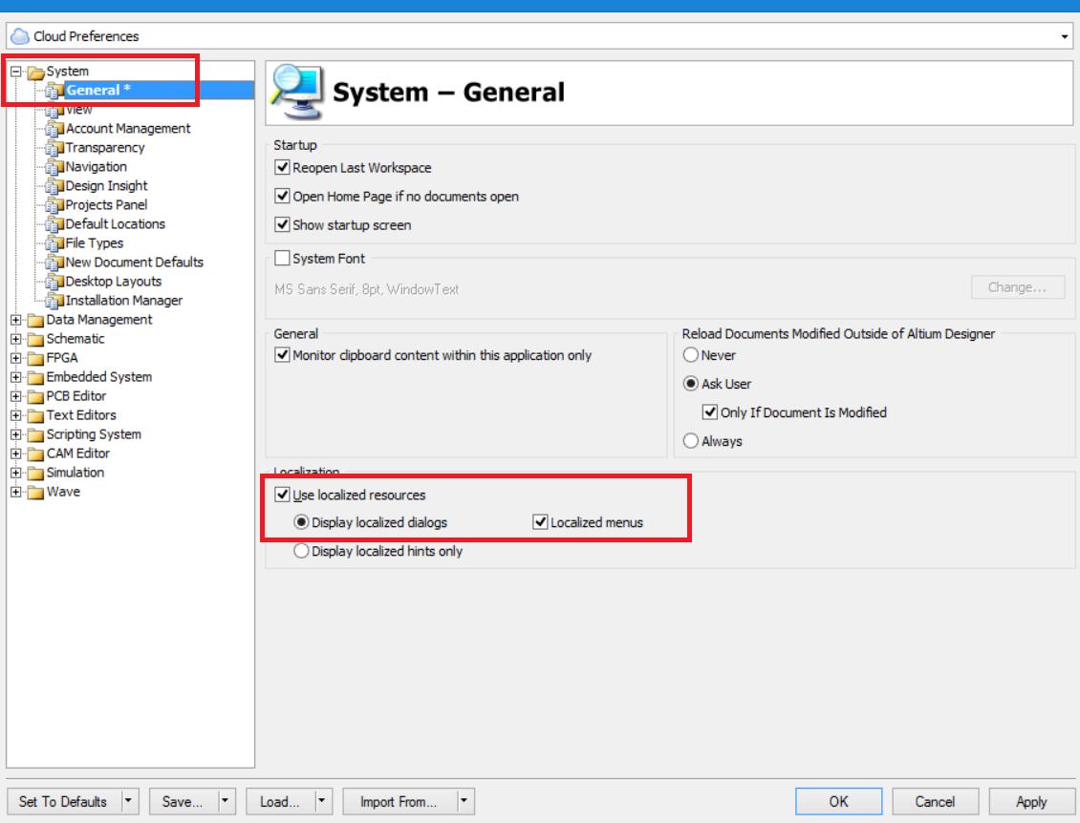Select the General tree item
The height and width of the screenshot is (823, 1080).
pos(97,90)
